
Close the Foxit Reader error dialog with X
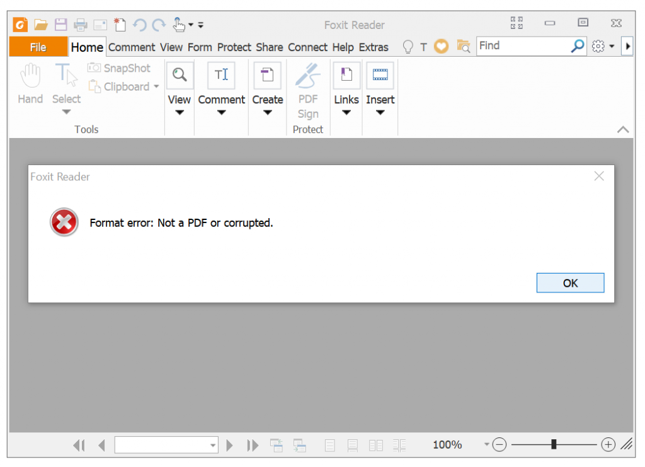click(599, 176)
